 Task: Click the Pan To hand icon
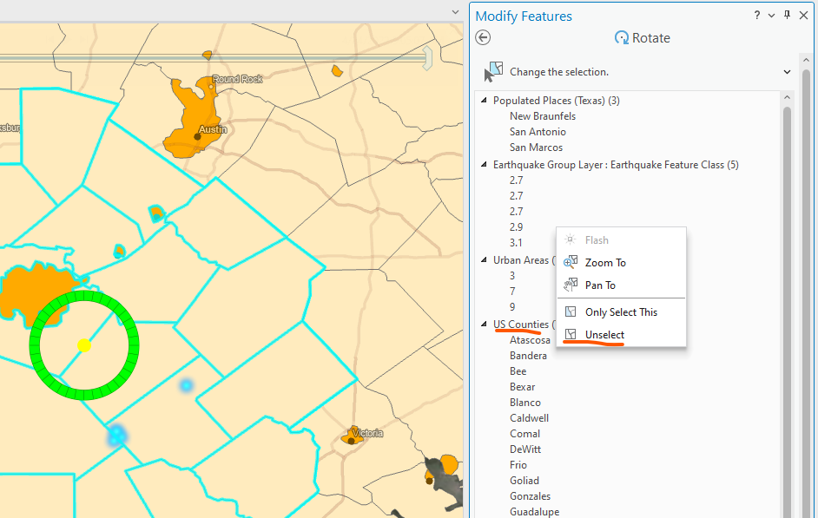pyautogui.click(x=571, y=285)
